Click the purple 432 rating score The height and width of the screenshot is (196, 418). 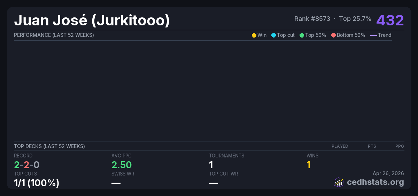pos(390,20)
